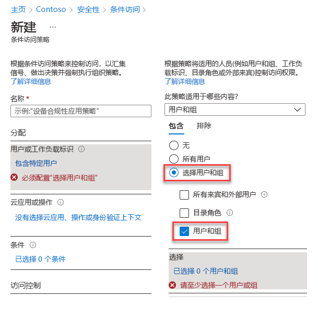The width and height of the screenshot is (318, 309).
Task: Click info icon next to 所有来宾和外部用户
Action: point(264,195)
